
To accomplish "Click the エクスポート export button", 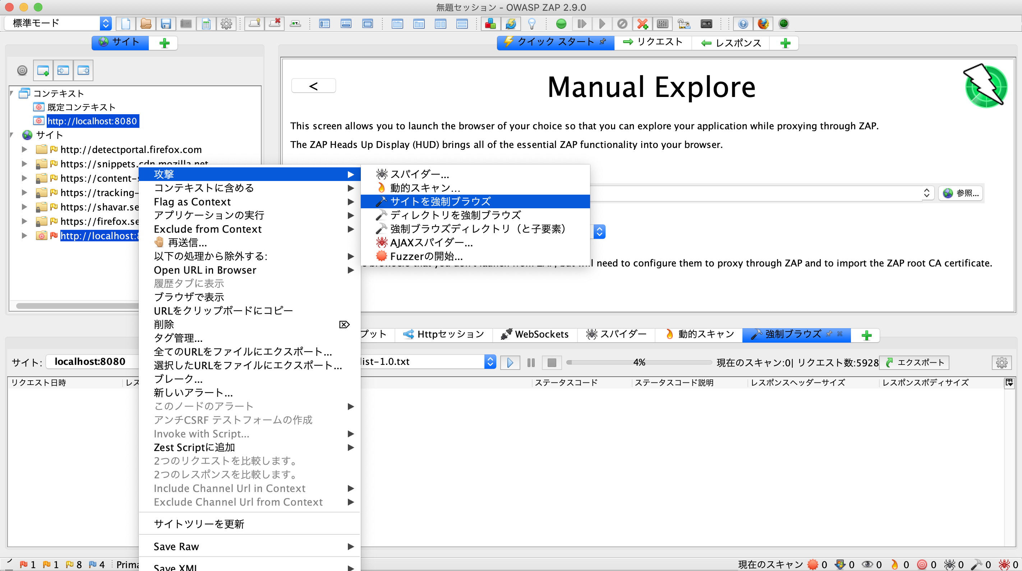I will tap(915, 362).
